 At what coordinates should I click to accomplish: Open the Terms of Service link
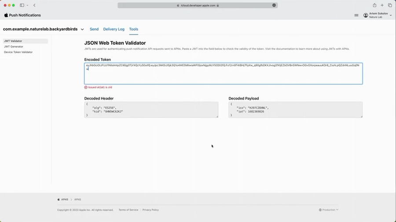pos(128,210)
